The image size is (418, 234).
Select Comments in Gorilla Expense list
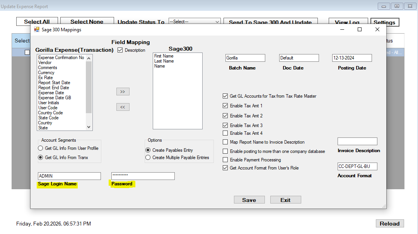point(48,68)
